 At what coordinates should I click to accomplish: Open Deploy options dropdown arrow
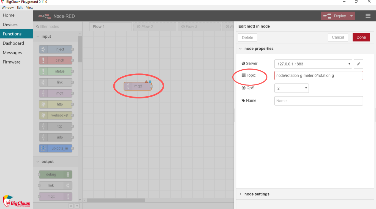pyautogui.click(x=352, y=16)
